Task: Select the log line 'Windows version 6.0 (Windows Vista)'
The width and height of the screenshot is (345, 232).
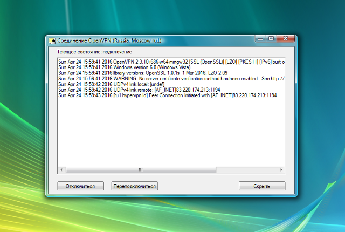Action: click(125, 67)
